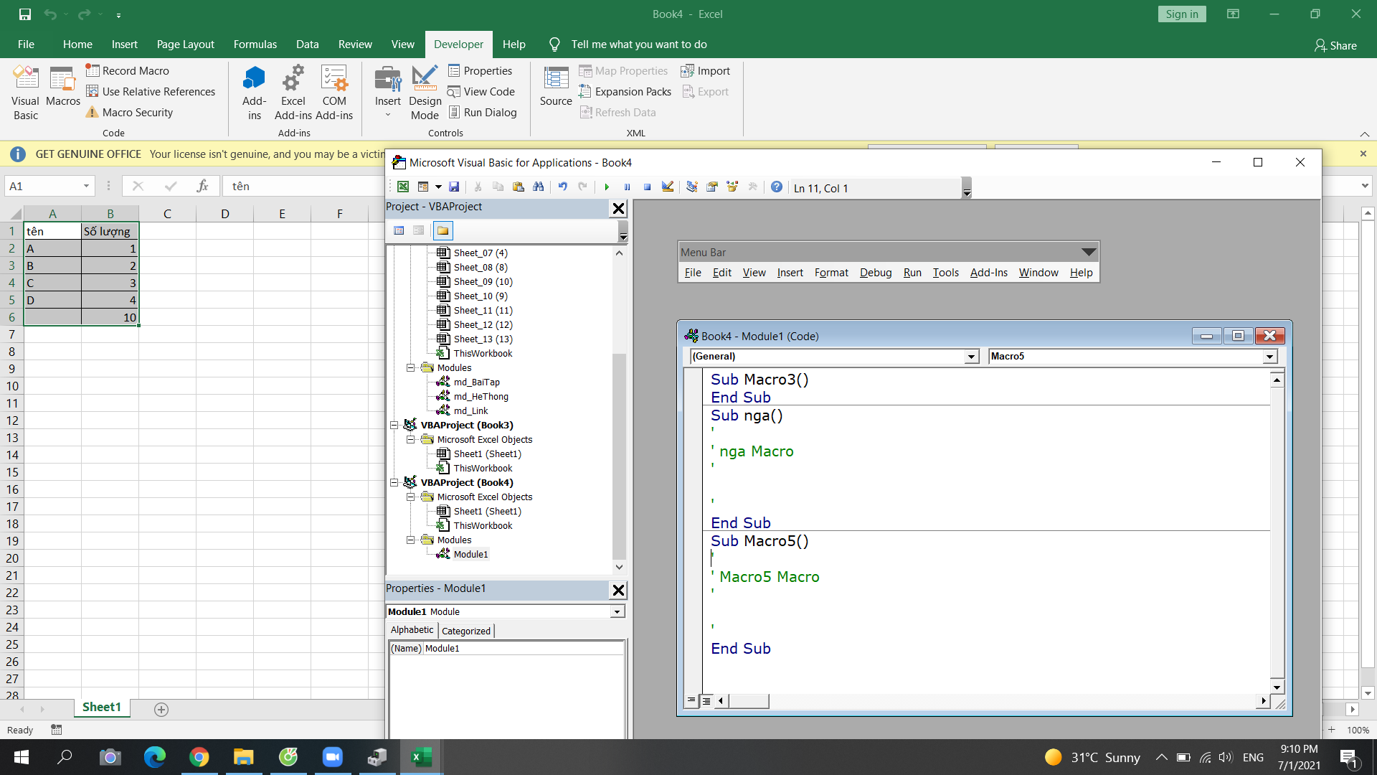The image size is (1377, 775).
Task: Save Book4 from VBA toolbar
Action: [x=454, y=187]
